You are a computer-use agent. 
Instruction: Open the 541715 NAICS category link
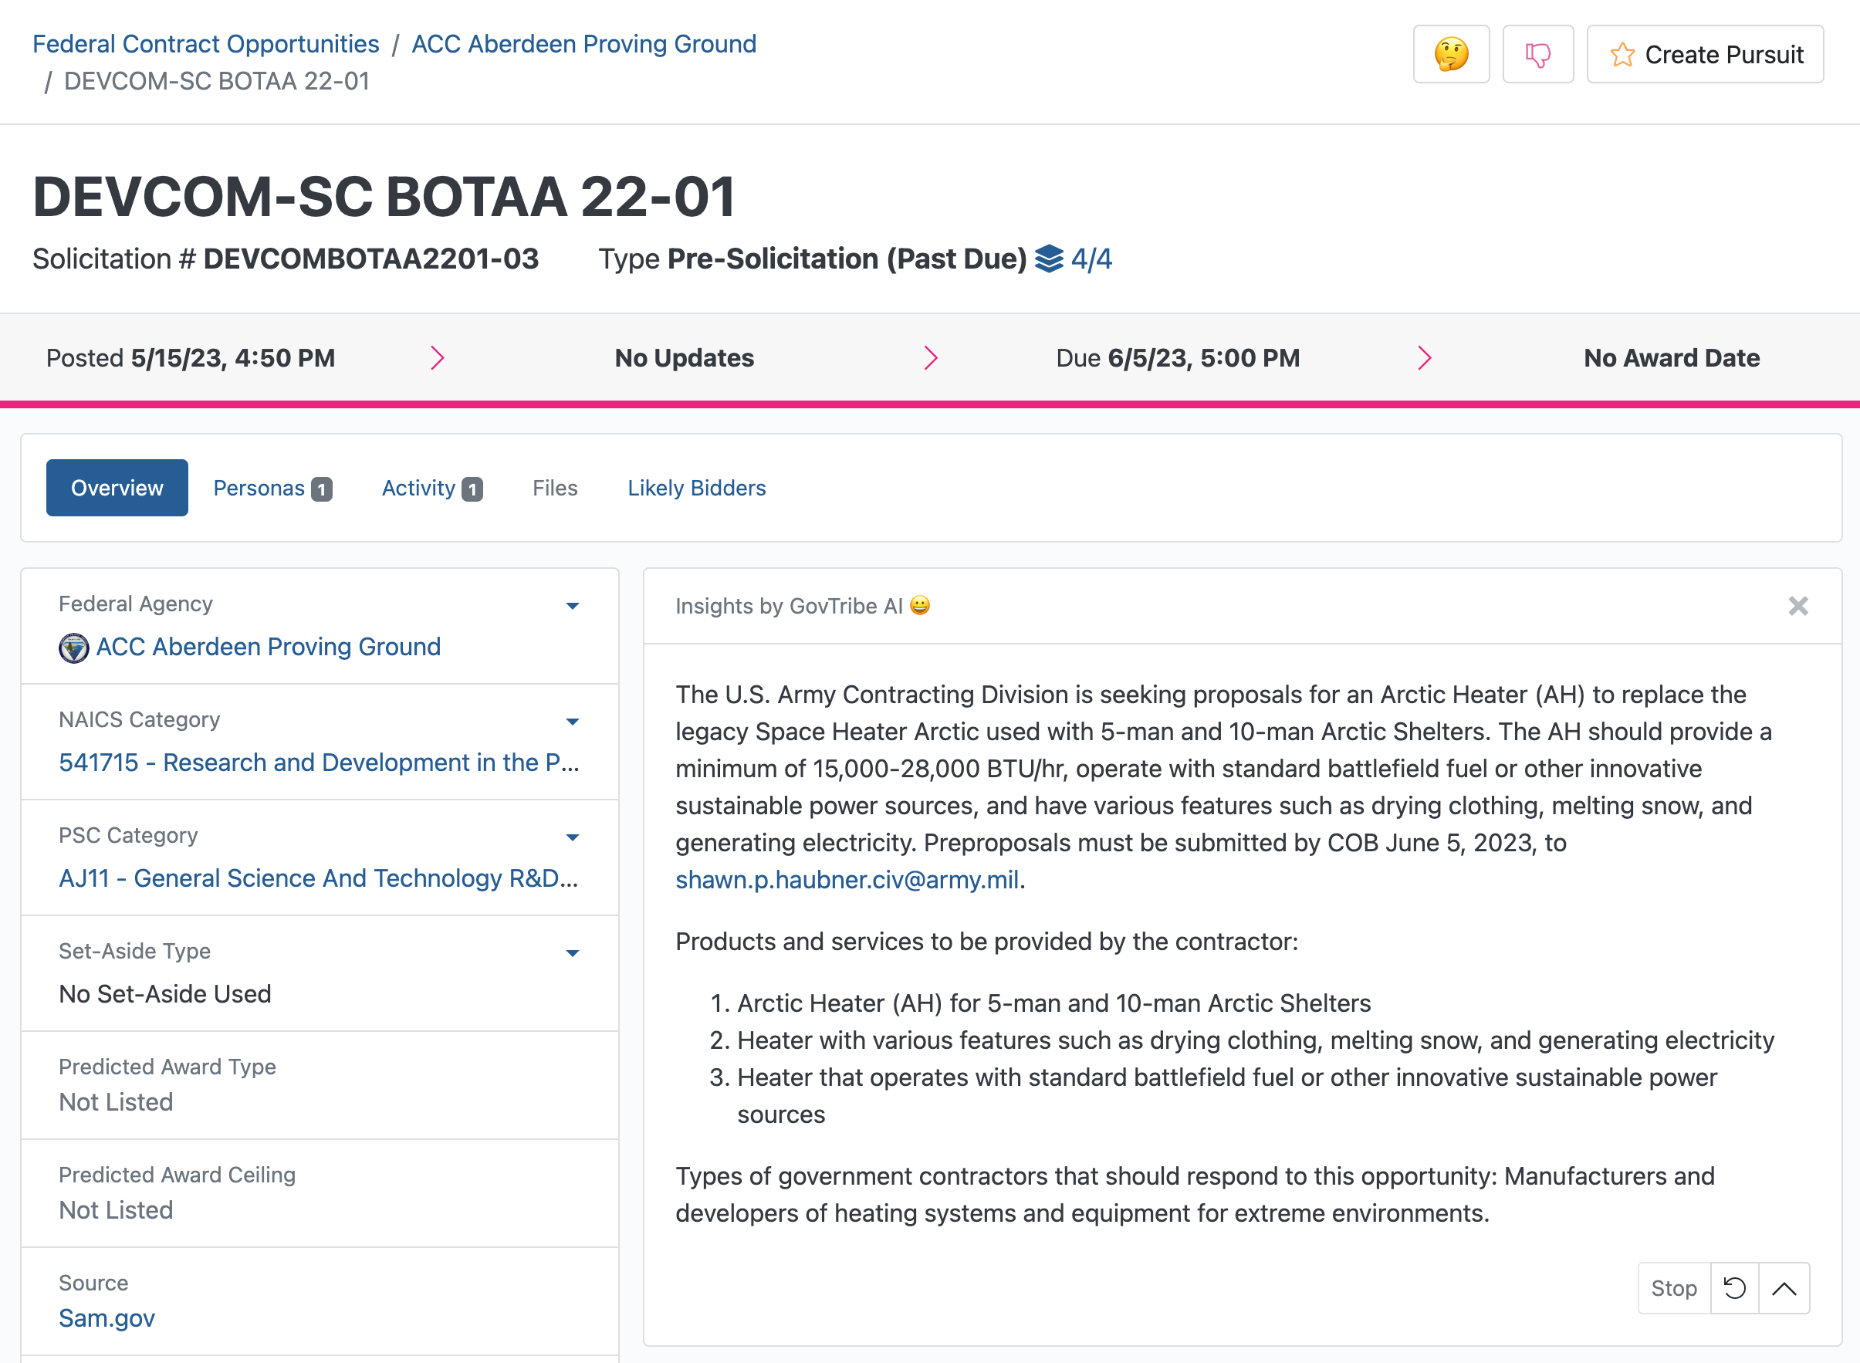320,763
